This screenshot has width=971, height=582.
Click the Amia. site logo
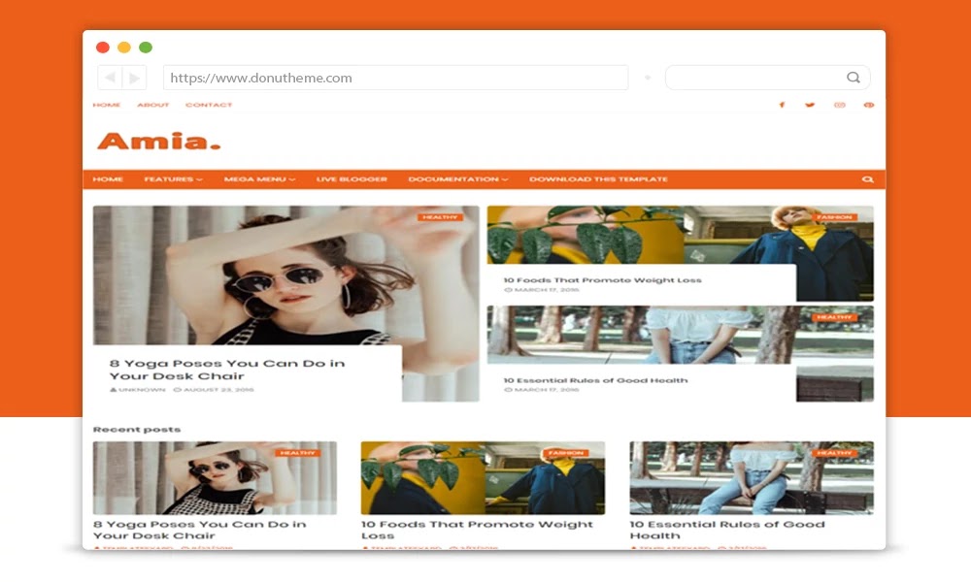click(x=159, y=141)
